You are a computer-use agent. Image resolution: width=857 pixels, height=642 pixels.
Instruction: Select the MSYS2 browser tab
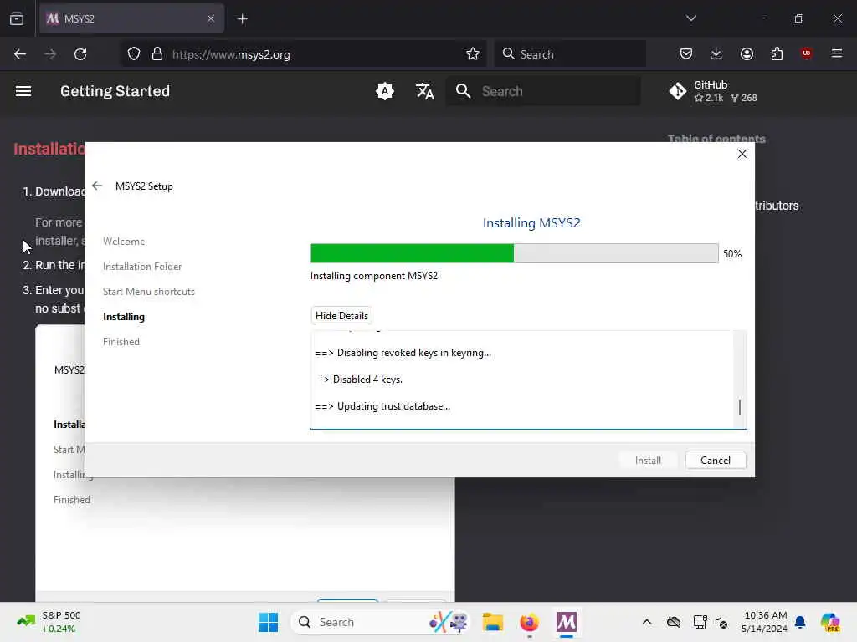(131, 18)
